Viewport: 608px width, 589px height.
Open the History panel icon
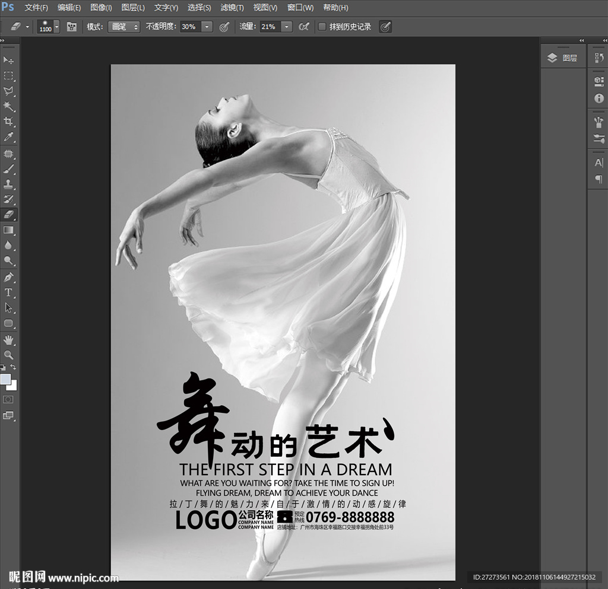coord(598,58)
